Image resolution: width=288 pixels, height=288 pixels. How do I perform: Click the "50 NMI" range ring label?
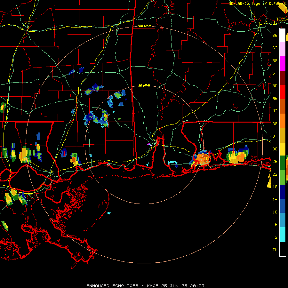tap(144, 85)
